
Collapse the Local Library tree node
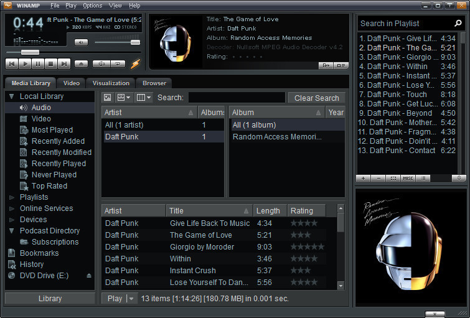coord(11,96)
